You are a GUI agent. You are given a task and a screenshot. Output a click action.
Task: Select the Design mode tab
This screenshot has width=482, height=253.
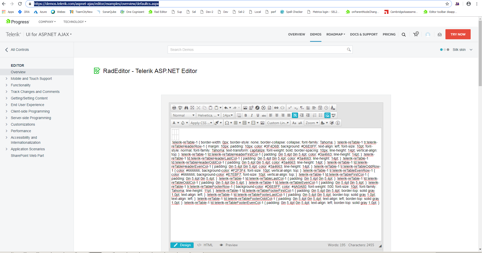pos(182,245)
